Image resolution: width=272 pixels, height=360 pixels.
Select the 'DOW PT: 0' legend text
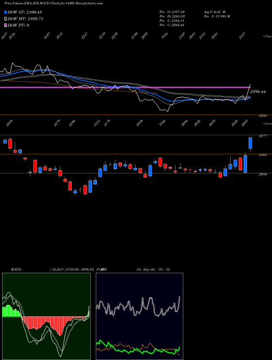point(18,25)
